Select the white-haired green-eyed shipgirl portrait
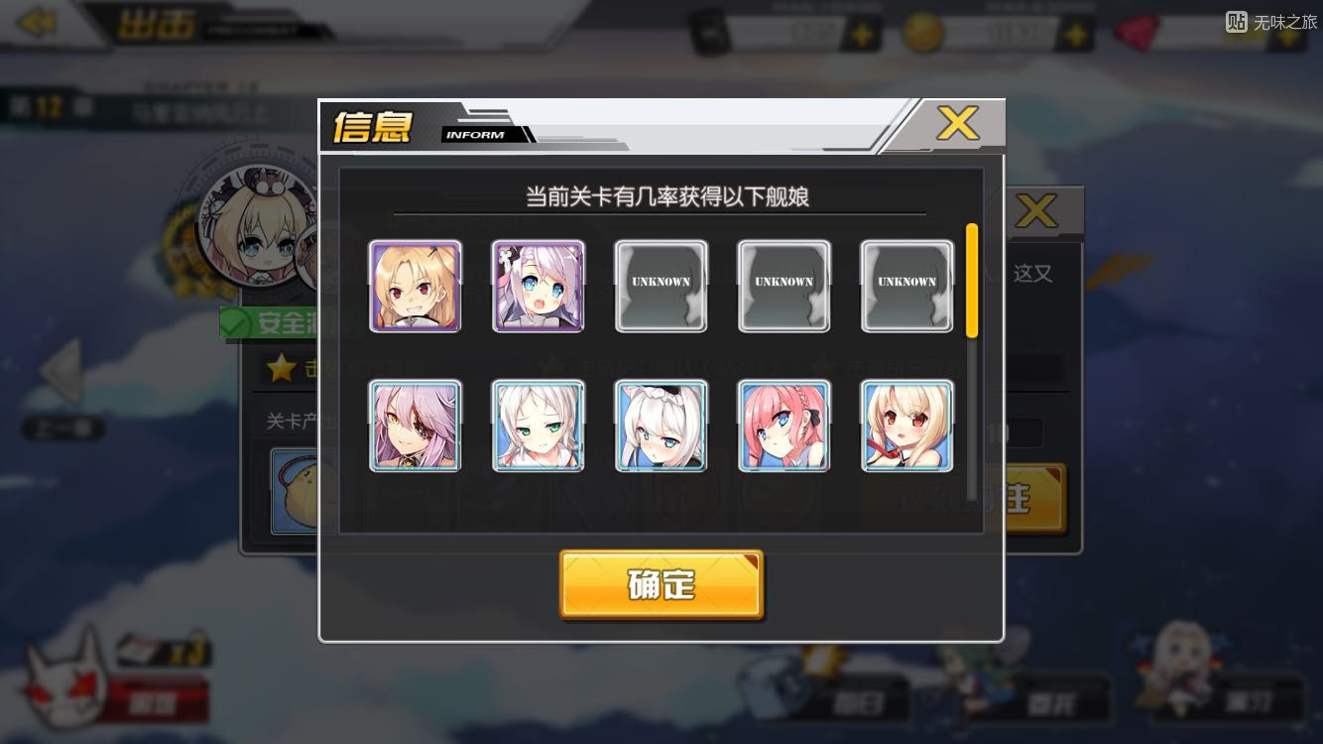This screenshot has width=1323, height=744. [x=539, y=427]
